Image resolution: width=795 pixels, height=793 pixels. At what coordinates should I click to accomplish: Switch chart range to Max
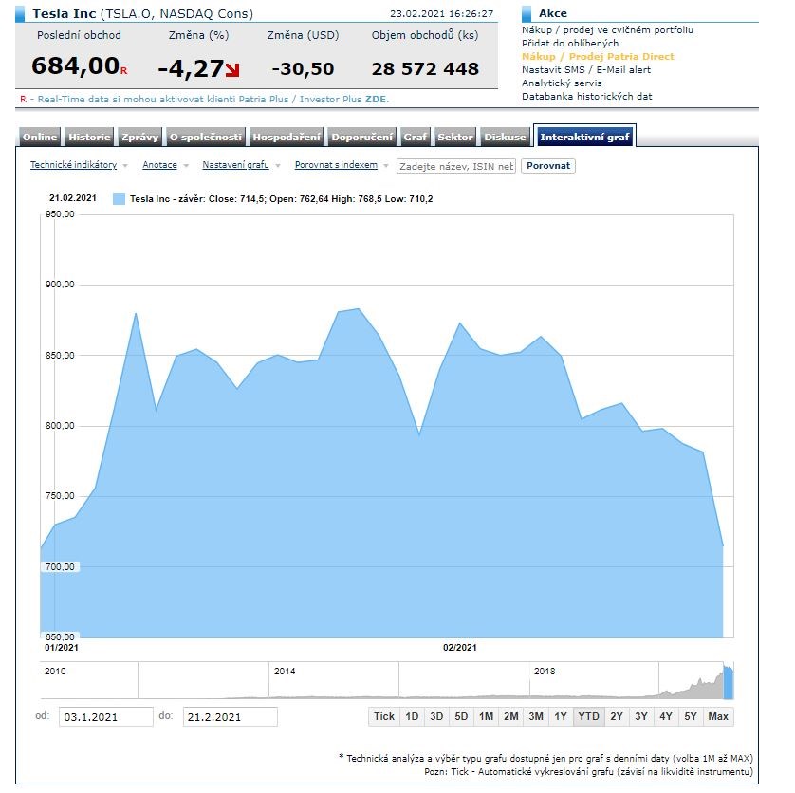718,716
